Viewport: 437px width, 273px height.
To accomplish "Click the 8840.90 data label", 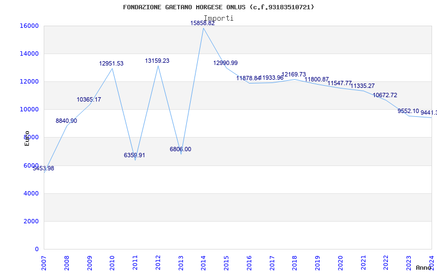I will point(66,121).
